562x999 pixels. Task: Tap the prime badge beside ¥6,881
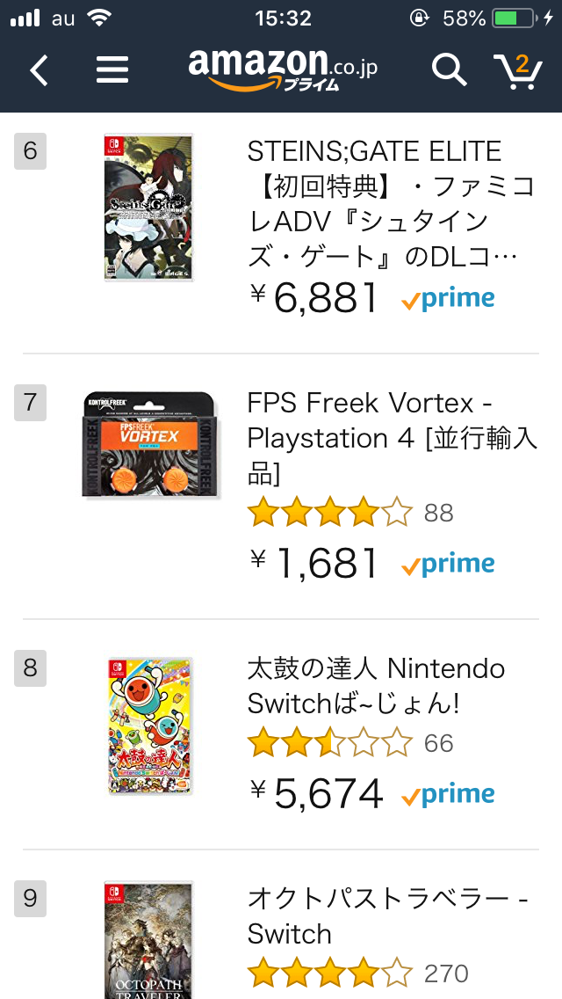448,299
